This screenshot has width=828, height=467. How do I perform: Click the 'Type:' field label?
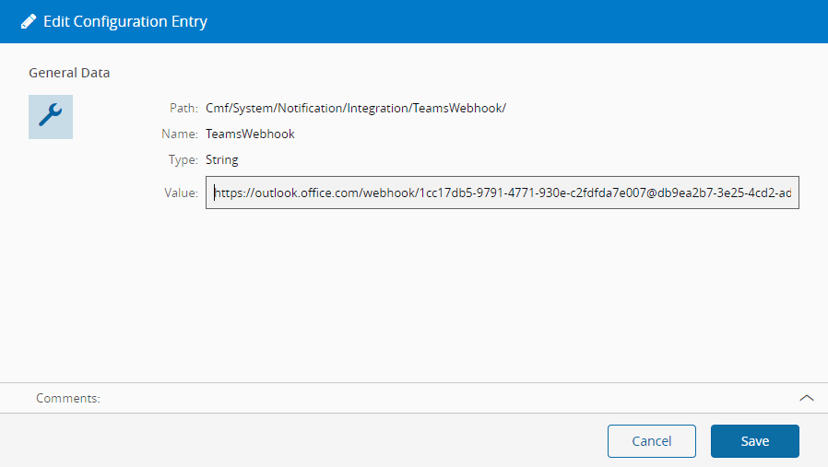pos(183,160)
